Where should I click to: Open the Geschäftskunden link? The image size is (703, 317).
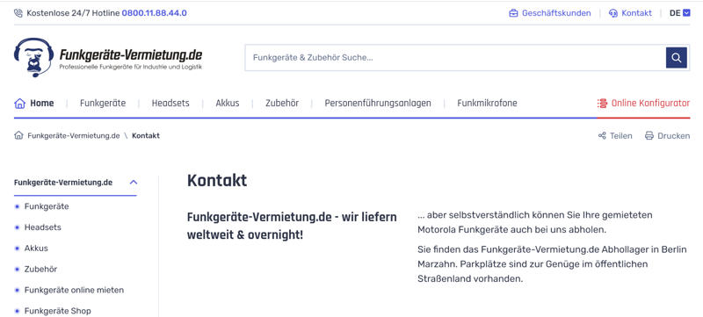point(556,13)
